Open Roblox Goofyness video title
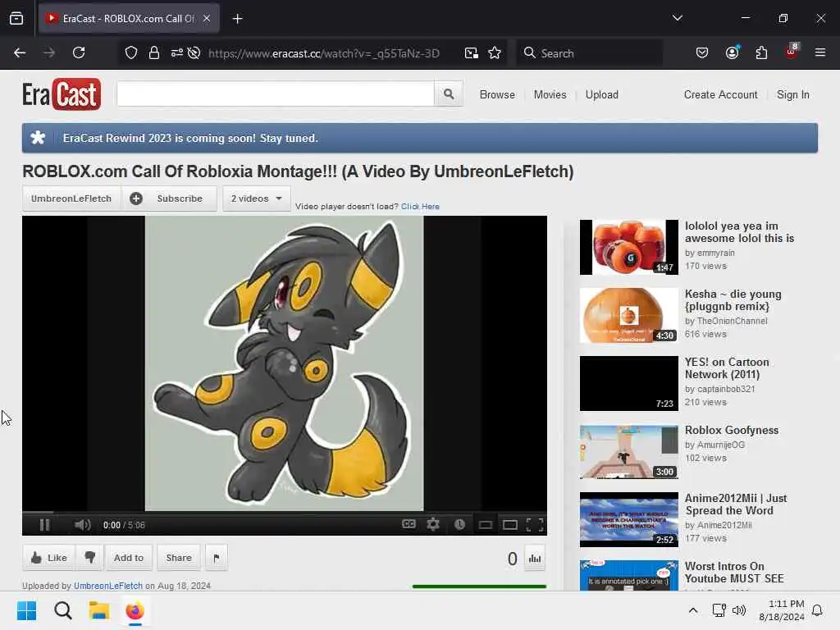Viewport: 840px width, 630px height. [x=732, y=430]
